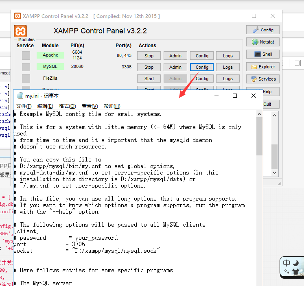
Task: Click MySQL port 3306 in XAMPP
Action: click(127, 67)
